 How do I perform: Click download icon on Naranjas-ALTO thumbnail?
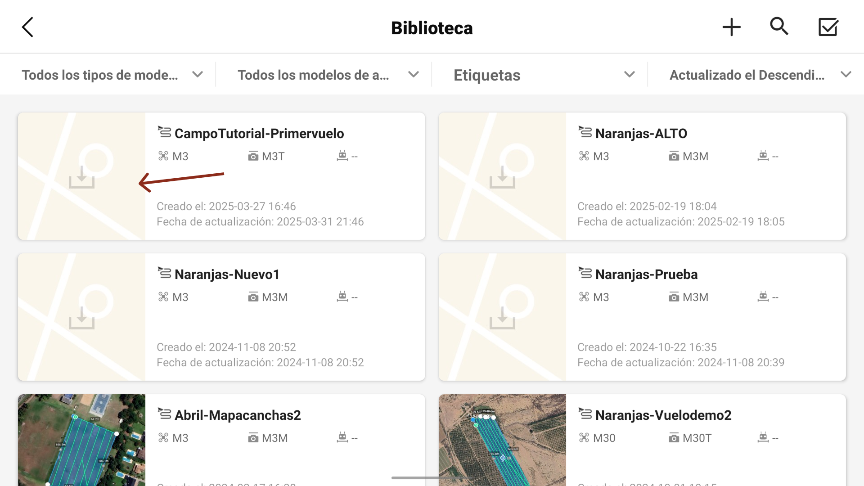coord(502,177)
